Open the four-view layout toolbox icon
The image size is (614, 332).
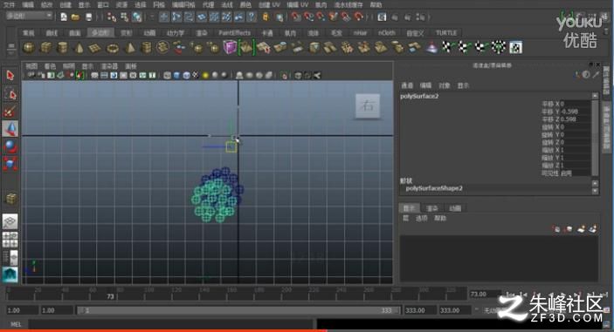[10, 239]
